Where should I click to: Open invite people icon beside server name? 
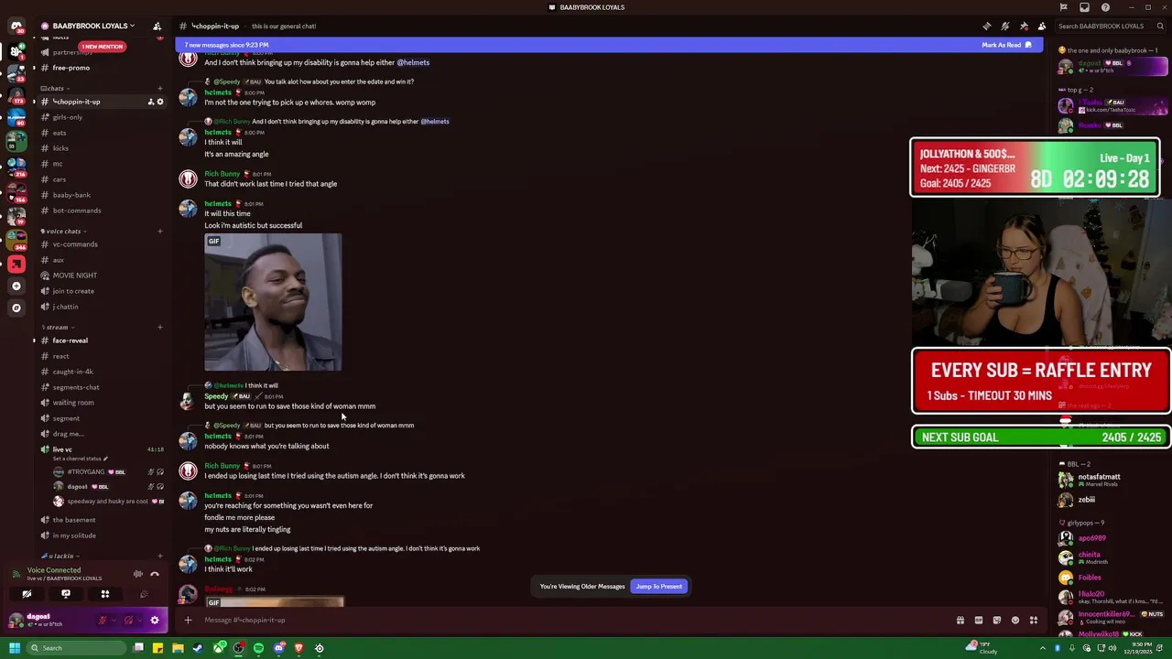point(157,26)
